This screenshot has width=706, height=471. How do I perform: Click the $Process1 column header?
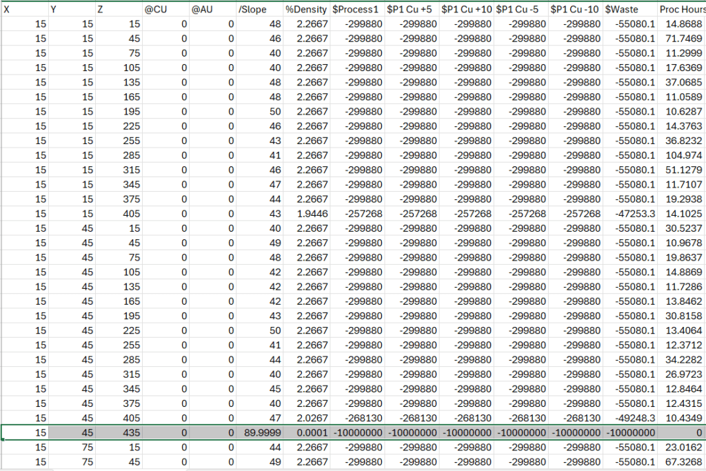click(x=356, y=9)
